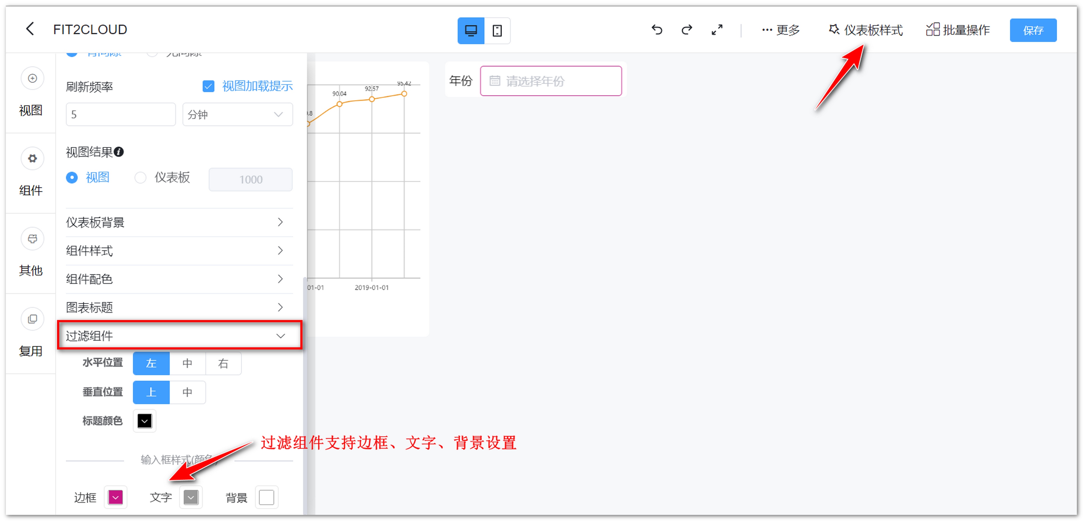
Task: Click the 1000 result count field
Action: point(250,180)
